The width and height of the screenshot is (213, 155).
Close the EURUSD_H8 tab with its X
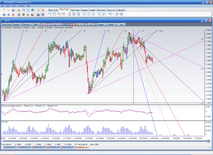[x=34, y=148]
